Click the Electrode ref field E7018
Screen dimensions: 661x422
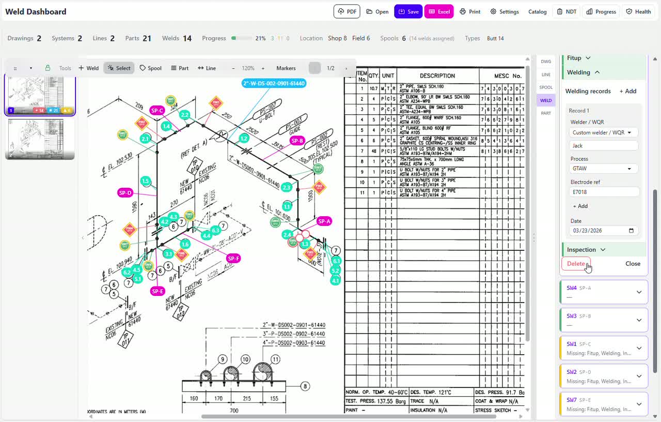tap(604, 192)
